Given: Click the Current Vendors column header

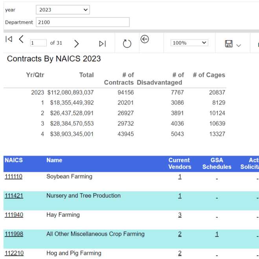Looking at the screenshot, I should [x=180, y=163].
